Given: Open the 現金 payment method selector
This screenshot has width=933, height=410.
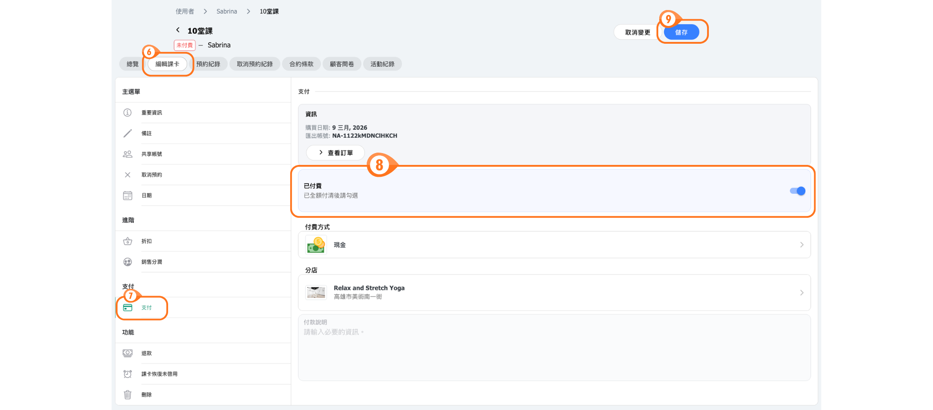Looking at the screenshot, I should click(x=554, y=245).
